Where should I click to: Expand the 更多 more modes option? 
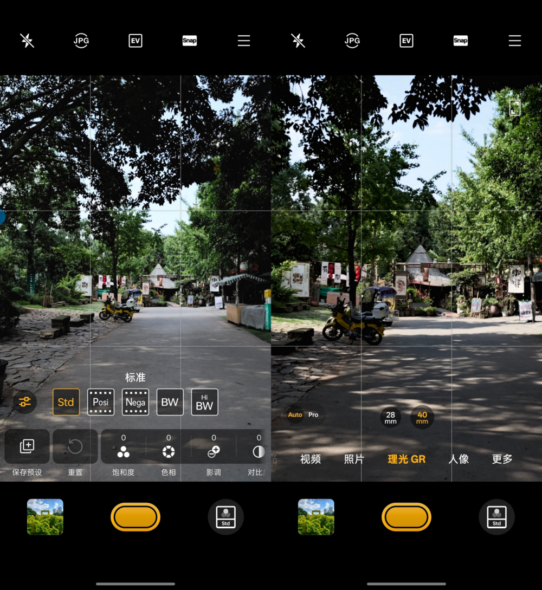pos(502,459)
